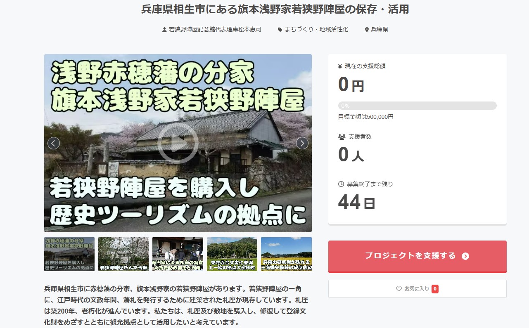Select the yellow flower field thumbnail
Screen dimensions: 529x328
point(286,254)
